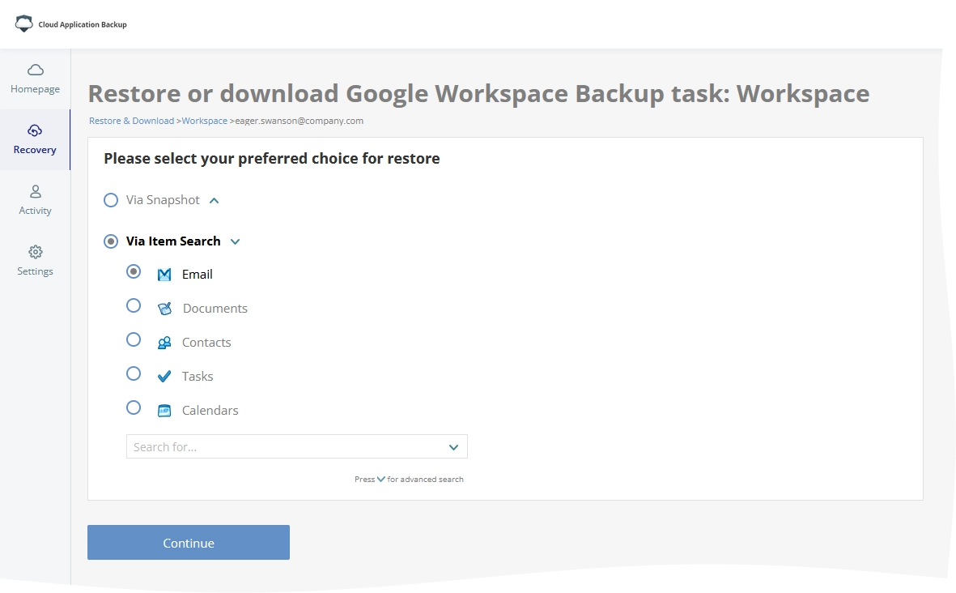Follow the Restore & Download breadcrumb link
Viewport: 956px width, 593px height.
[132, 121]
